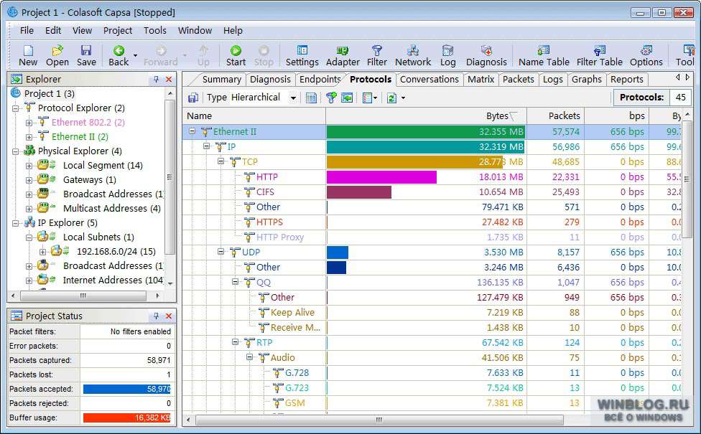
Task: Select Gateways (1) in Explorer
Action: pyautogui.click(x=89, y=179)
